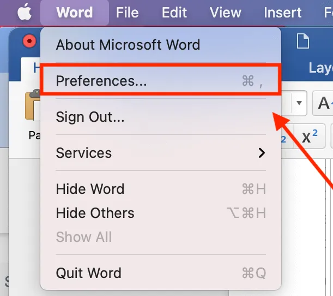Open the font size dropdown arrow
Screen dimensions: 333x296
(299, 103)
